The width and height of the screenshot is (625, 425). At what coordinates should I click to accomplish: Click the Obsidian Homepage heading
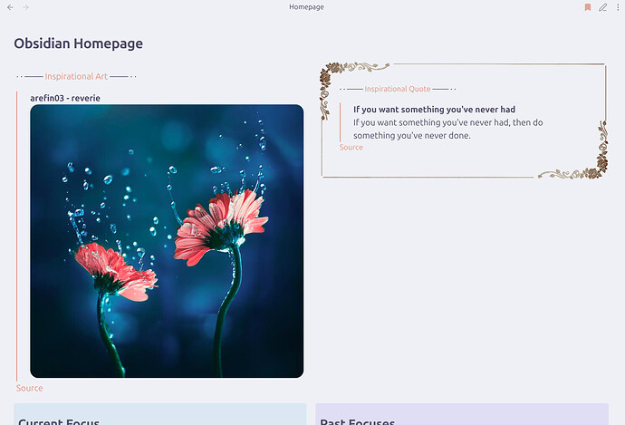pos(79,43)
